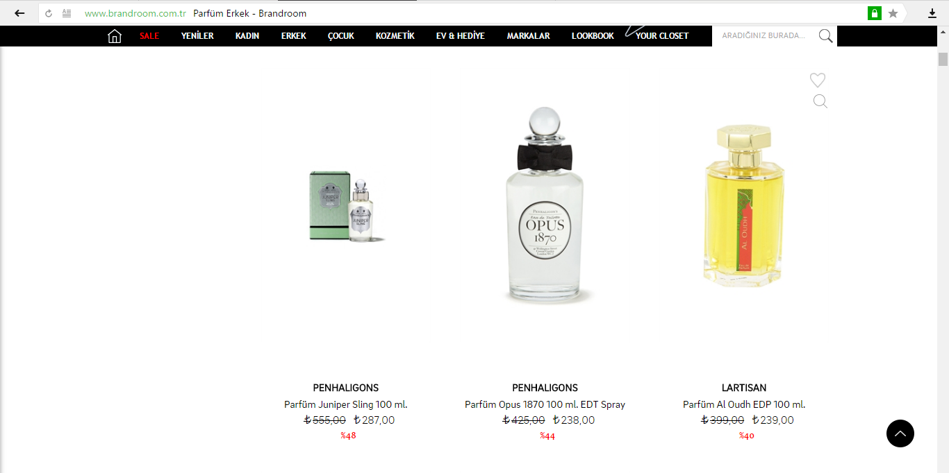Click the browser back arrow
This screenshot has height=473, width=949.
point(19,13)
